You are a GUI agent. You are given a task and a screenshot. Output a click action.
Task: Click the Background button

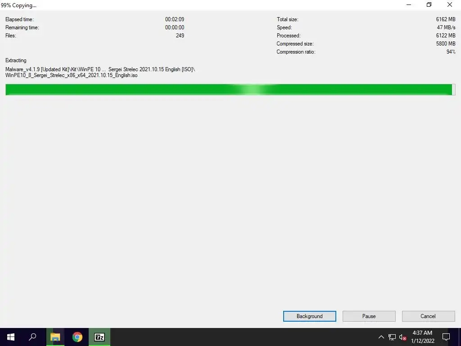click(310, 316)
